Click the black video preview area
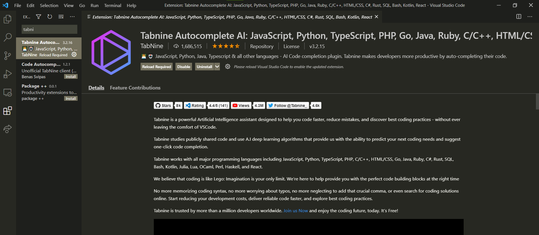Image resolution: width=539 pixels, height=235 pixels. (x=308, y=227)
